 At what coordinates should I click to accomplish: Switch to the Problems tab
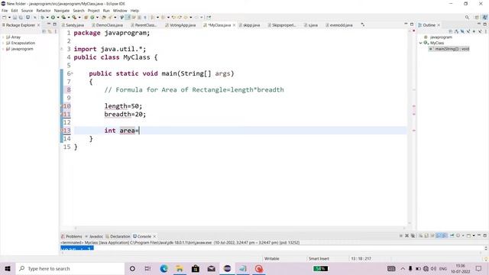(71, 236)
